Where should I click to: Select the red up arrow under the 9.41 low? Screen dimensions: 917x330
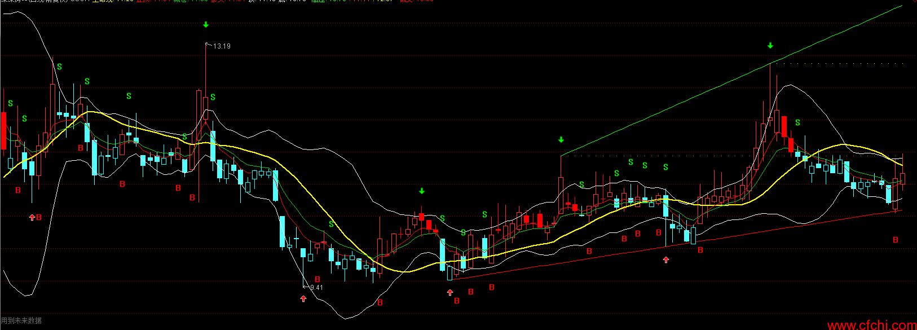tap(303, 298)
